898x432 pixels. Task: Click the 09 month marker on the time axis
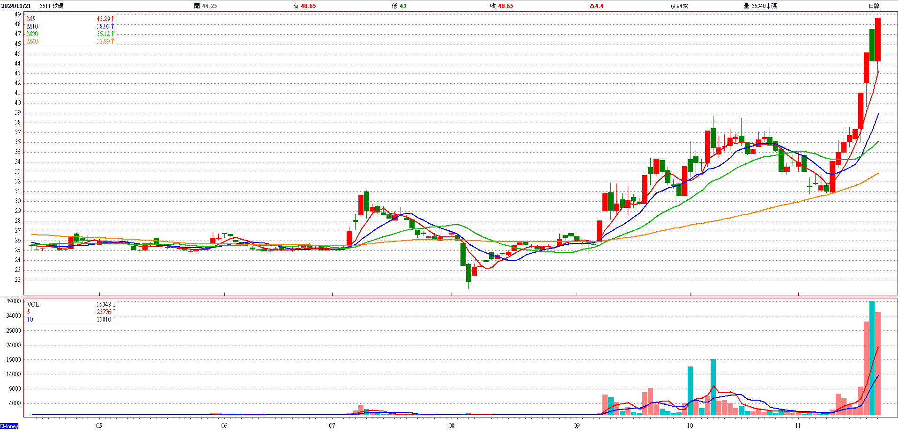tap(576, 425)
